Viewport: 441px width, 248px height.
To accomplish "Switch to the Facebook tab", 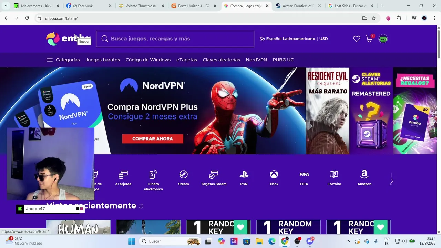I will [x=89, y=6].
